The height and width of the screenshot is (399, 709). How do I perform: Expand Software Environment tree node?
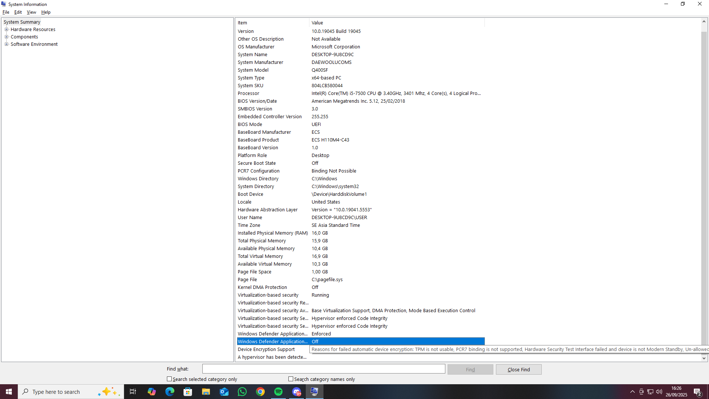(6, 44)
